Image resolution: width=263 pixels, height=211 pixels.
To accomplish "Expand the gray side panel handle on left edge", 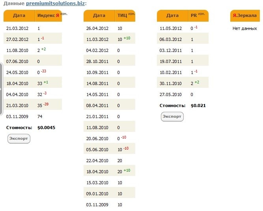I will (1, 89).
